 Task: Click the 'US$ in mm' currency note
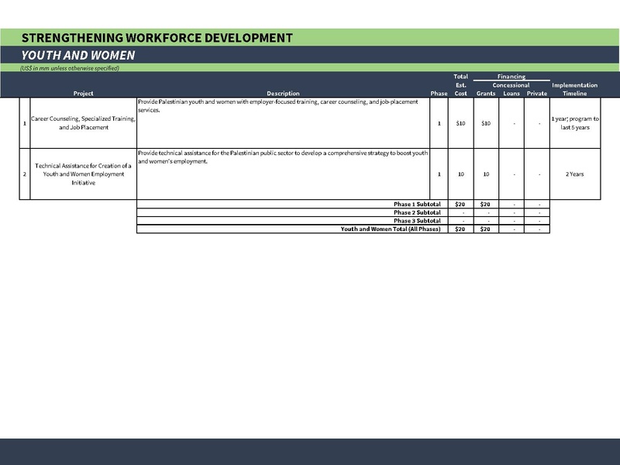pyautogui.click(x=70, y=68)
